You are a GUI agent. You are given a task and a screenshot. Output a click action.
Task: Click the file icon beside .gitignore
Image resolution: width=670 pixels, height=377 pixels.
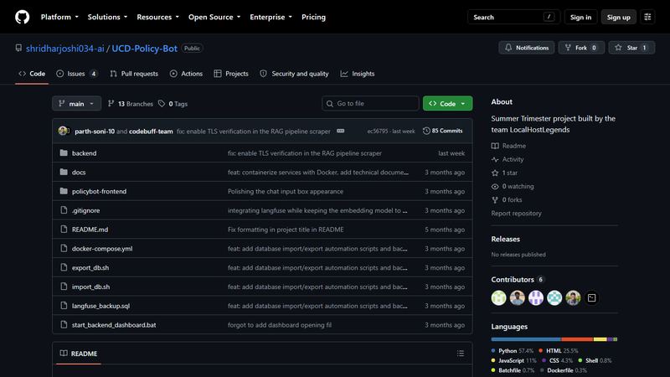[64, 210]
